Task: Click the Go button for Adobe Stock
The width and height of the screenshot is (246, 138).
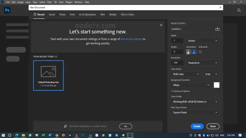Action: pos(126,126)
